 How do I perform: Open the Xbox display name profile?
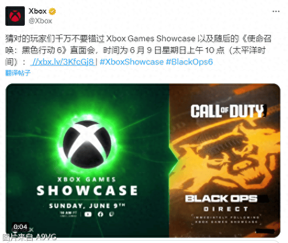click(37, 11)
